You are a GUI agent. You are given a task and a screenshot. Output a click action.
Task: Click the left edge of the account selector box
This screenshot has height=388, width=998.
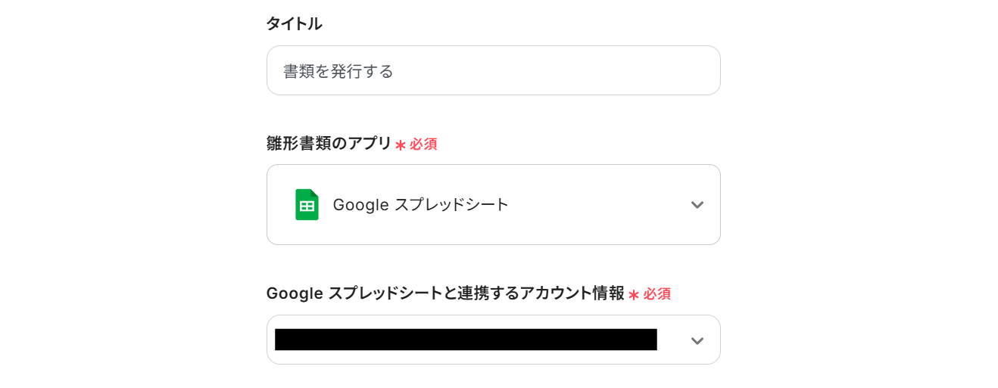tap(271, 340)
